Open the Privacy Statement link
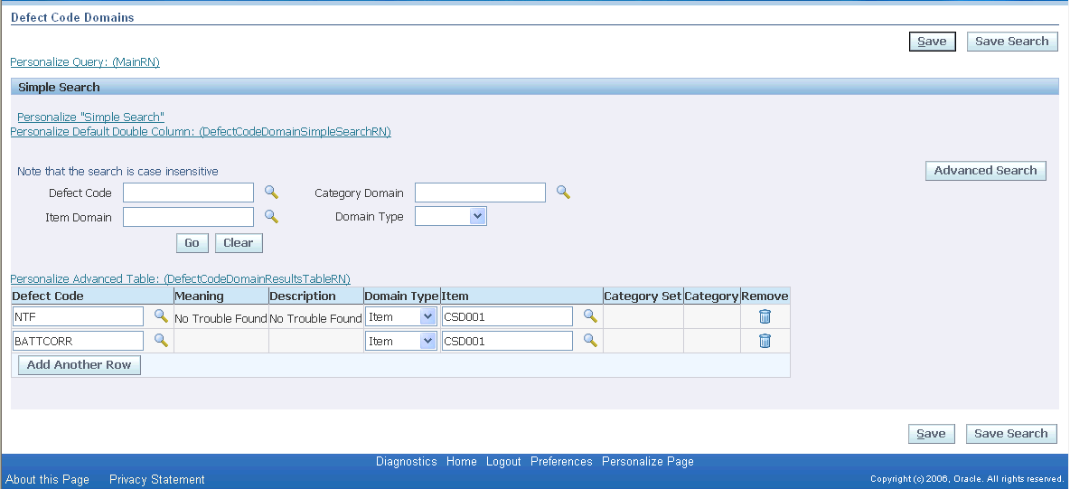This screenshot has height=489, width=1070. pos(157,479)
